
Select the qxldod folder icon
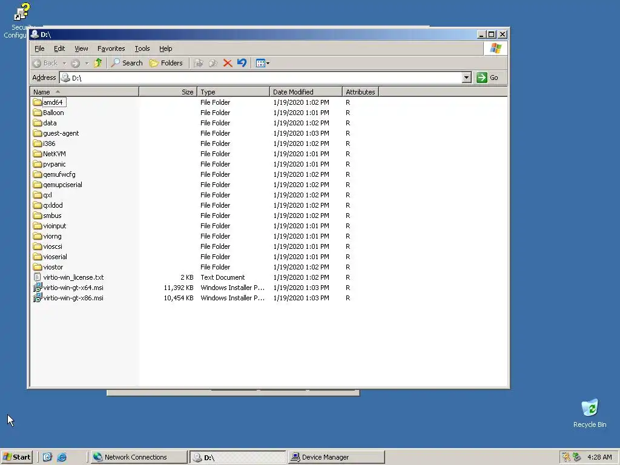38,205
